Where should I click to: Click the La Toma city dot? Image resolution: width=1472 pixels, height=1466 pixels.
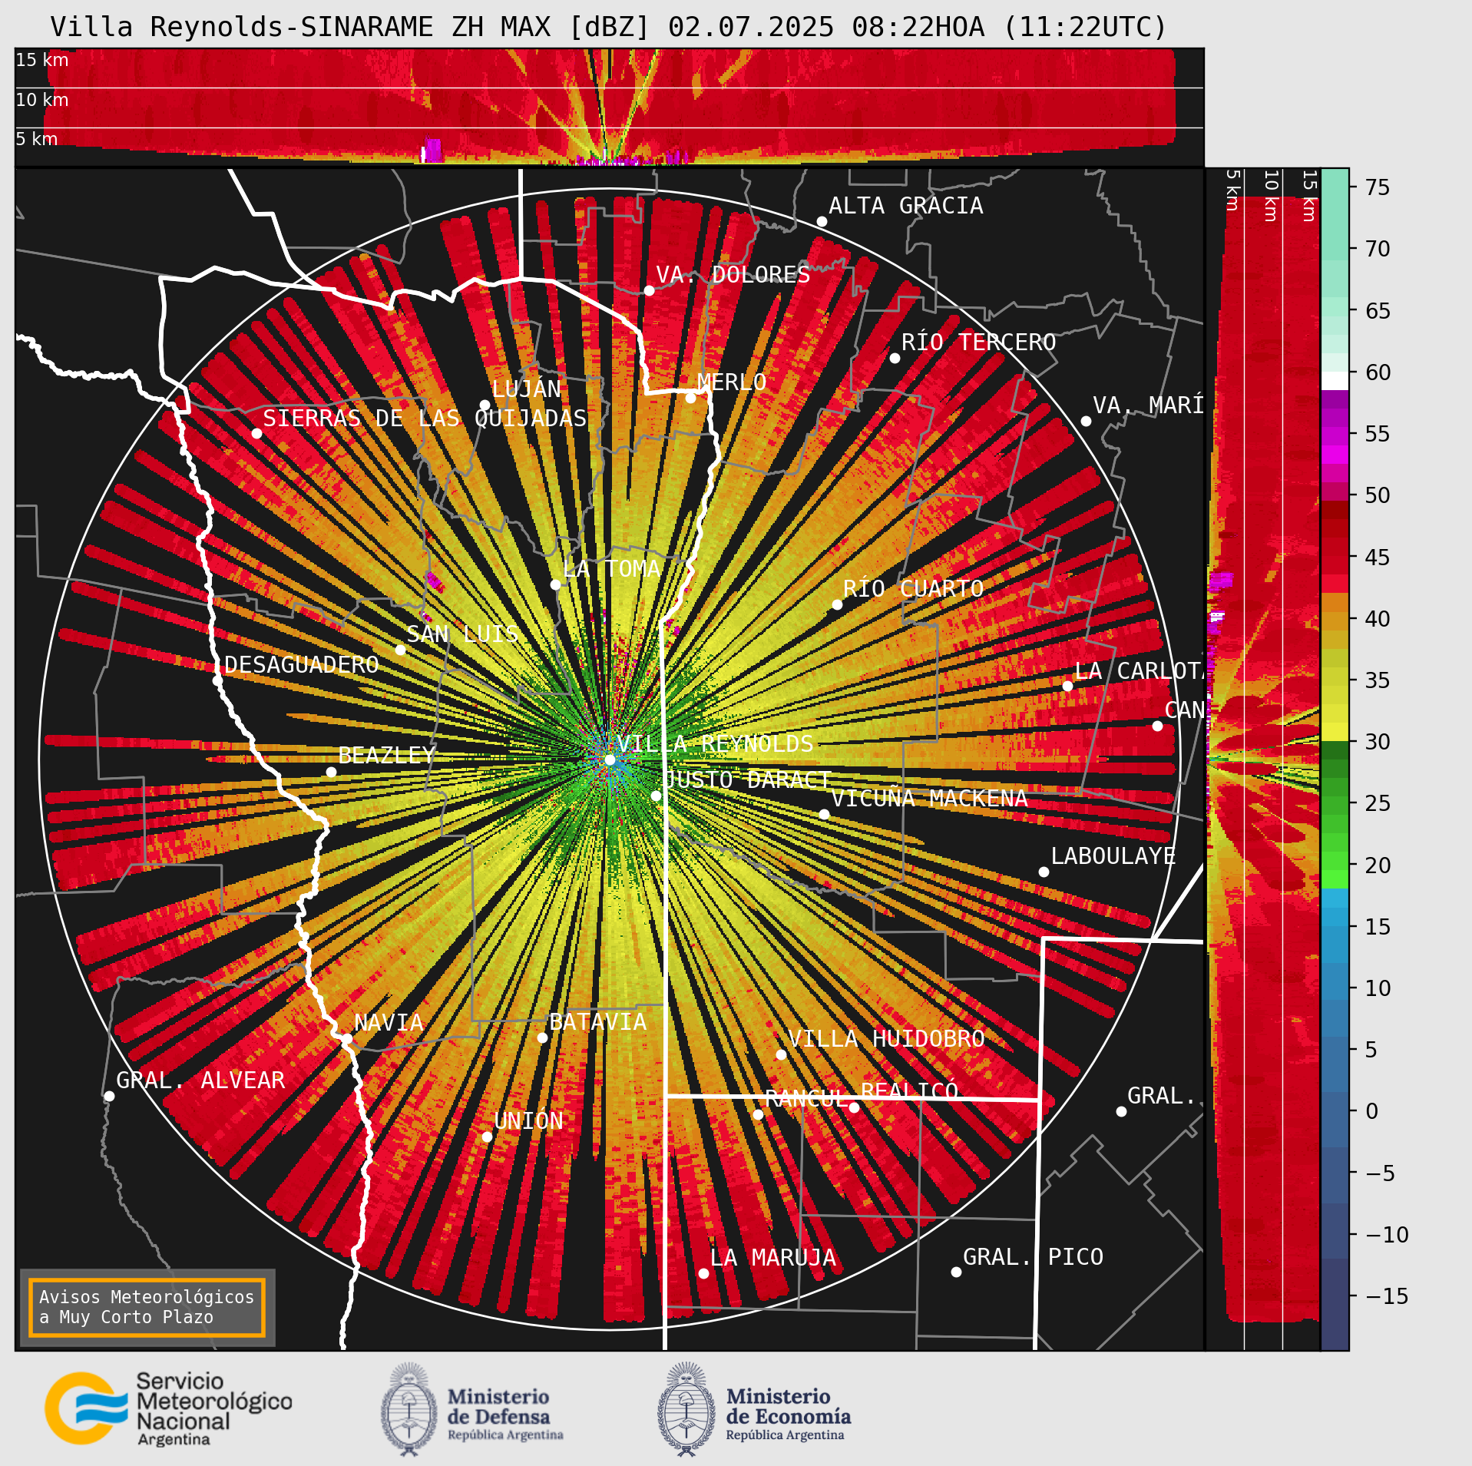(555, 585)
